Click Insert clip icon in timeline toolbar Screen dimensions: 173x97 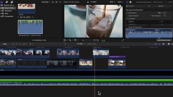tap(17, 44)
